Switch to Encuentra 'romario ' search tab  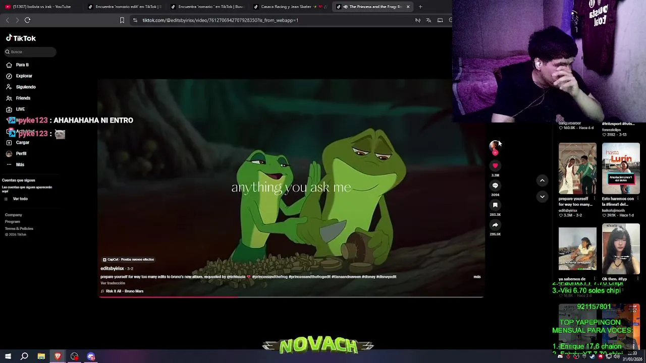coord(206,7)
